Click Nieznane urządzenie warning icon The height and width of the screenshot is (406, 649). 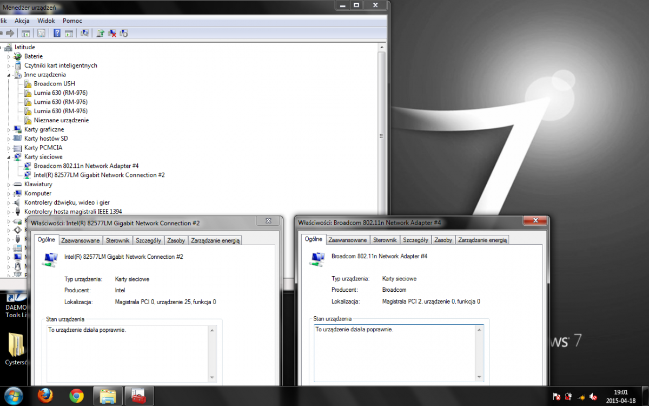(28, 120)
